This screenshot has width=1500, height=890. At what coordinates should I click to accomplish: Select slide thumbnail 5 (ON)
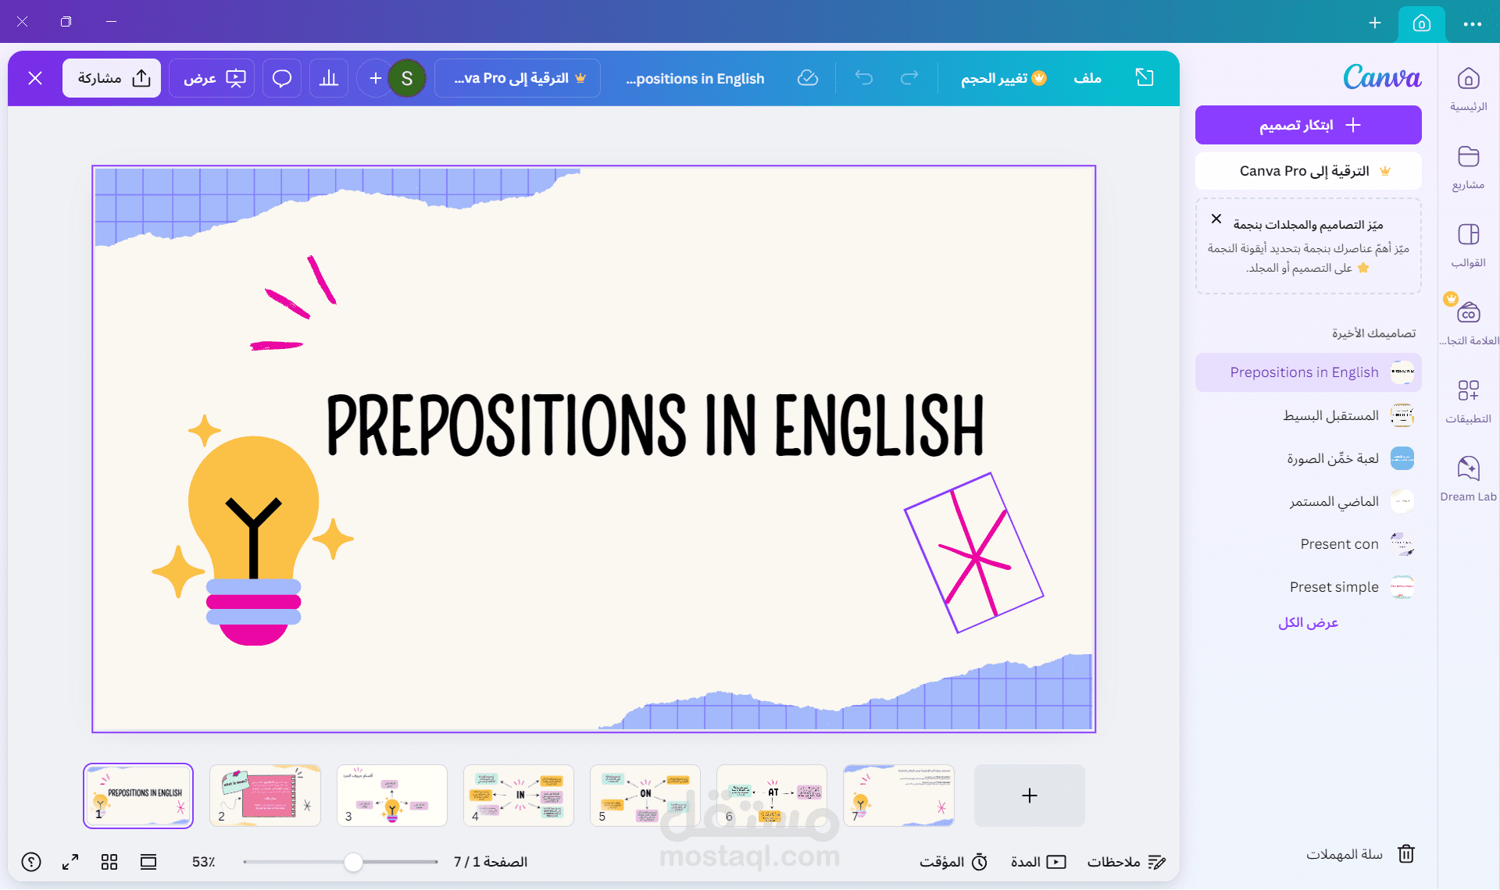click(x=645, y=796)
